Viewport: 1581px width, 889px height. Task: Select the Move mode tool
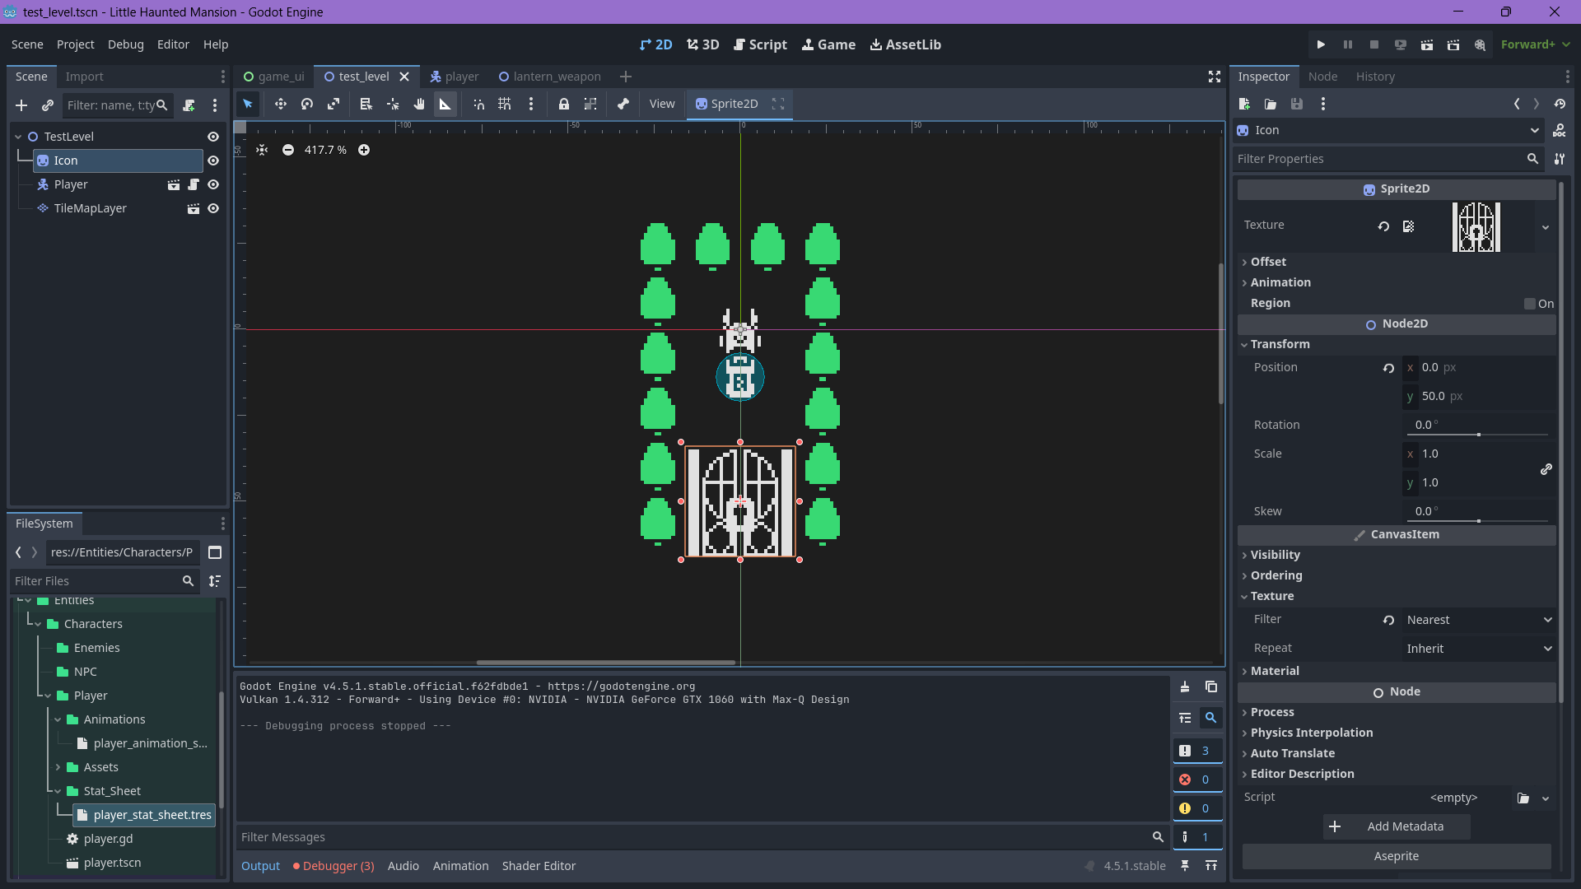coord(281,104)
